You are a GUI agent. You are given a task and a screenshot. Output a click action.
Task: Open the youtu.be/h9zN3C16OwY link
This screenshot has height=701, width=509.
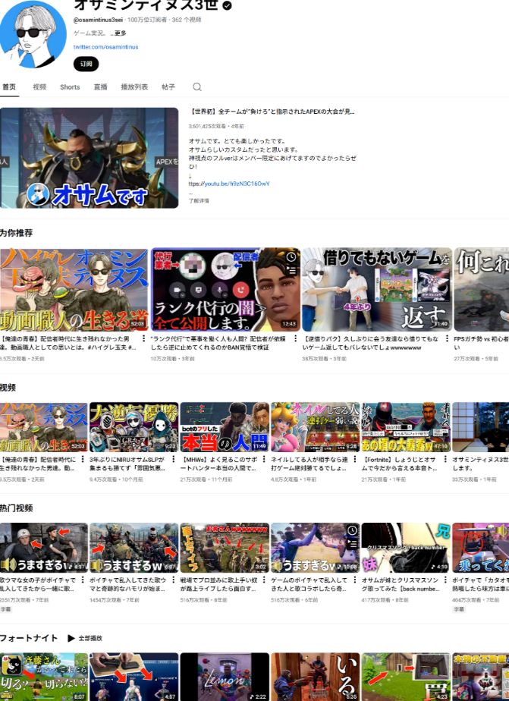(x=237, y=184)
